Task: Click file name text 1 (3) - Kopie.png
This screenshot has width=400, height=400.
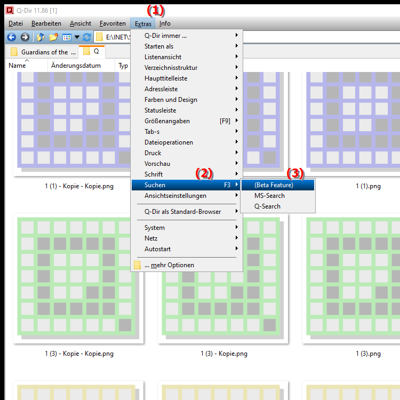Action: [x=223, y=354]
